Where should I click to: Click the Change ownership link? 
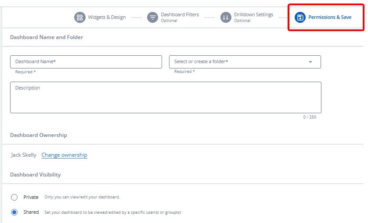coord(64,155)
